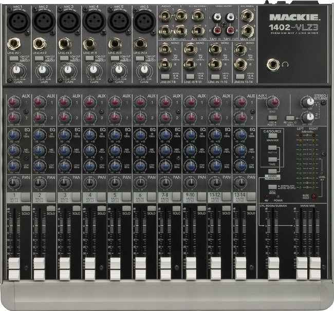Toggle the LEVEL switch for LINE IN 13-14
The width and height of the screenshot is (334, 311).
tap(240, 77)
